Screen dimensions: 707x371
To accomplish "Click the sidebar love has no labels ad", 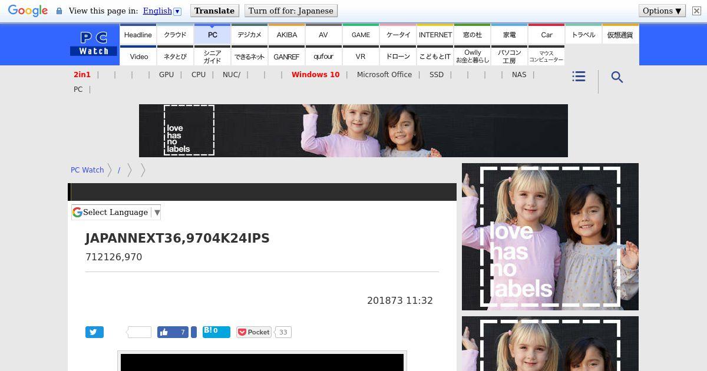I will click(x=550, y=237).
